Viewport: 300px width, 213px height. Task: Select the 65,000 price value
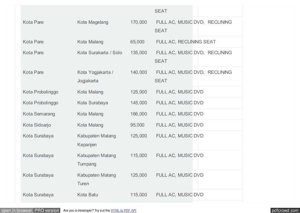[137, 42]
